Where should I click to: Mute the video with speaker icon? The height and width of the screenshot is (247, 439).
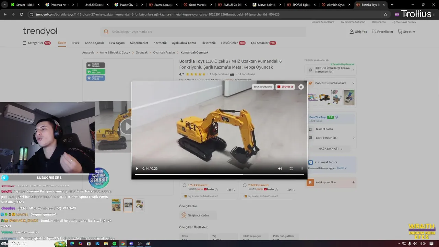pyautogui.click(x=280, y=168)
